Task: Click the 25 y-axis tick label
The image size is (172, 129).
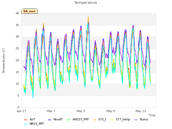Action: pos(17,48)
